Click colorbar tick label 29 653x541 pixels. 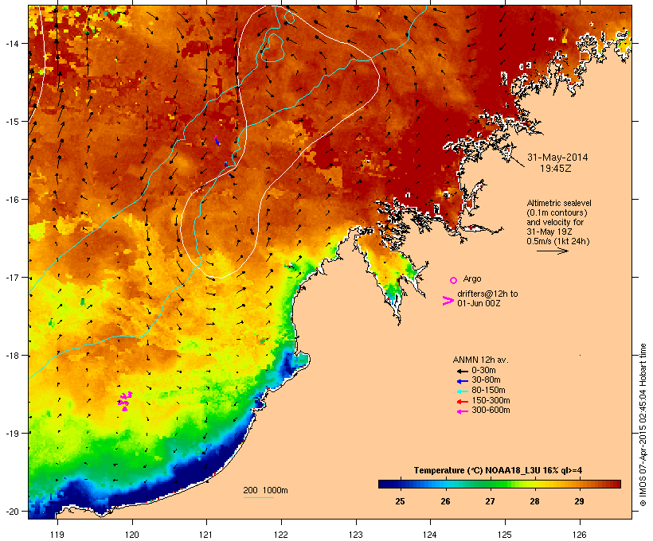579,501
